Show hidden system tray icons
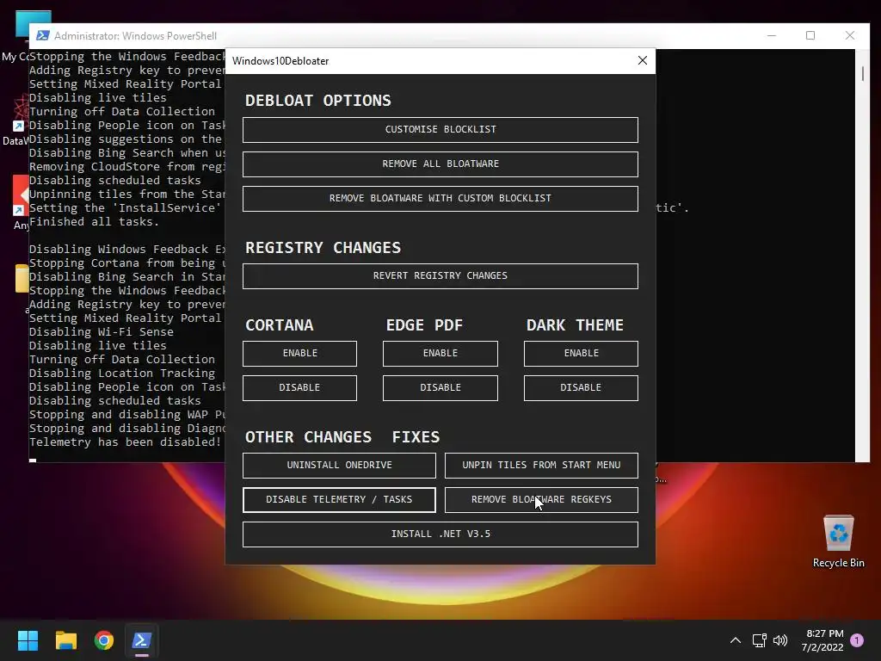 tap(735, 640)
